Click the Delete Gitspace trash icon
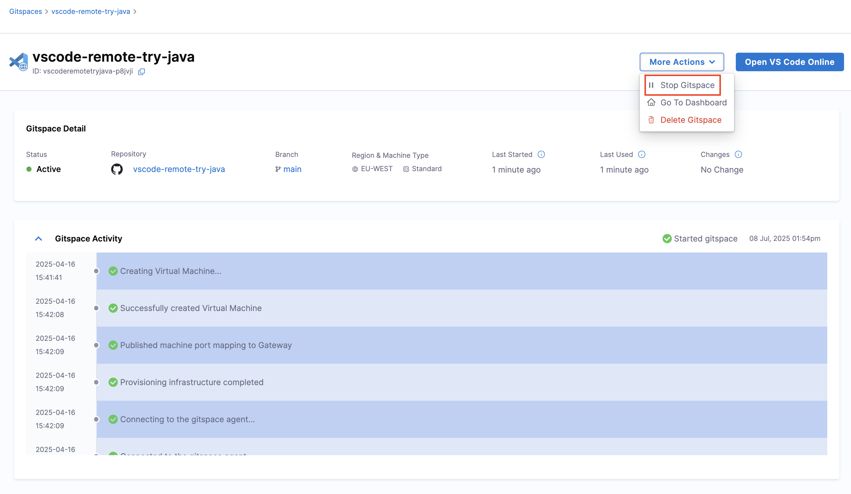The width and height of the screenshot is (851, 494). tap(651, 120)
